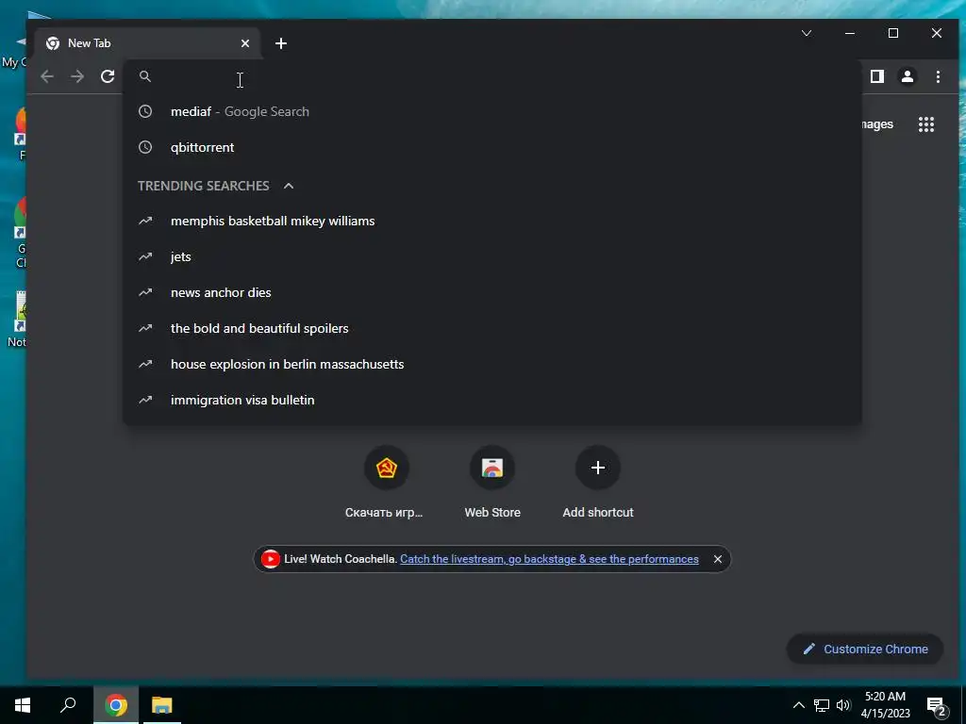The image size is (966, 724).
Task: Collapse the Trending Searches section
Action: pyautogui.click(x=289, y=186)
